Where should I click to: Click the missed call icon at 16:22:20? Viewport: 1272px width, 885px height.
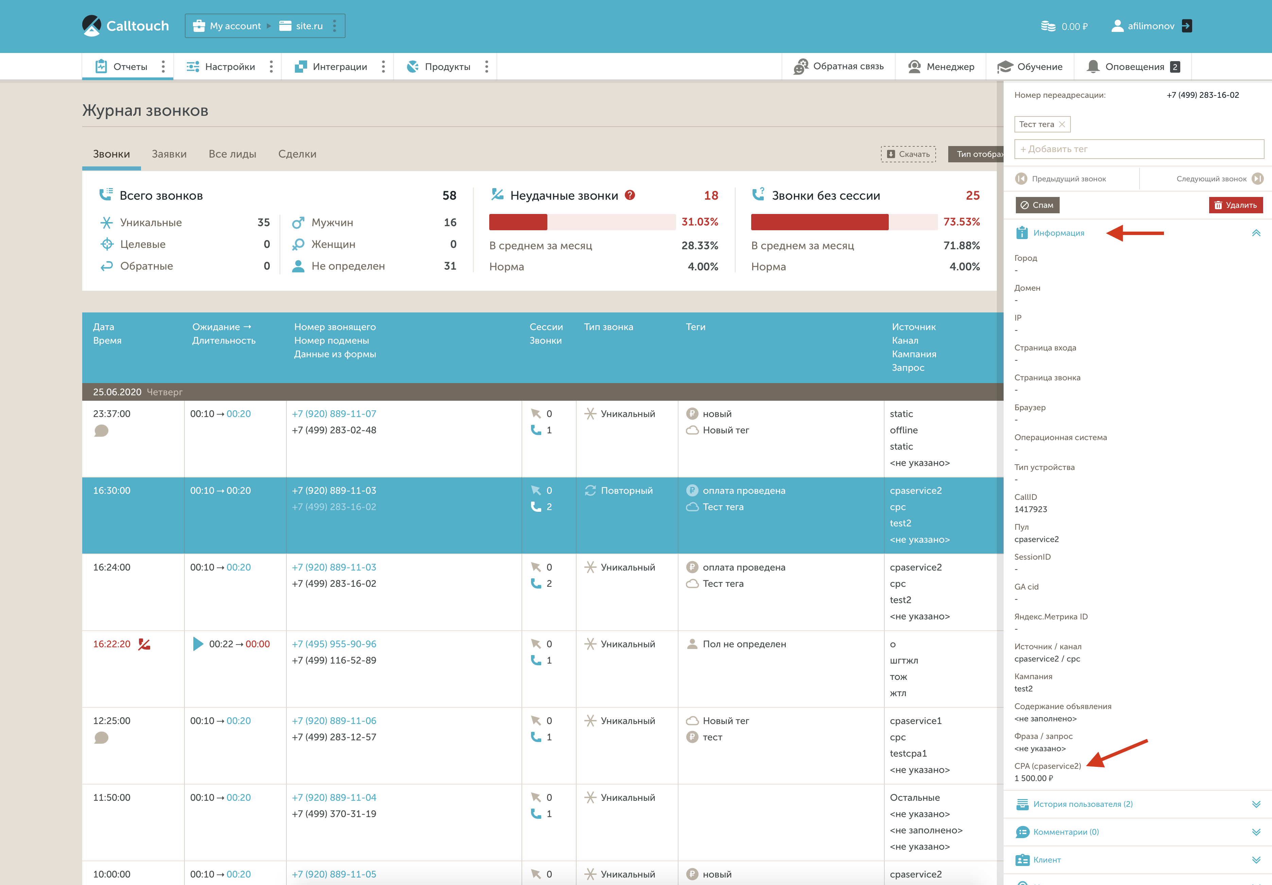[144, 644]
